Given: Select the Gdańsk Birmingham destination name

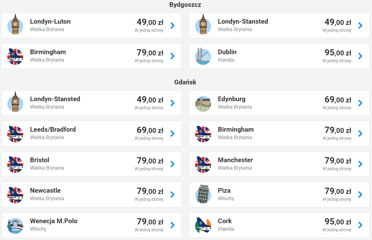Looking at the screenshot, I should pyautogui.click(x=235, y=129).
